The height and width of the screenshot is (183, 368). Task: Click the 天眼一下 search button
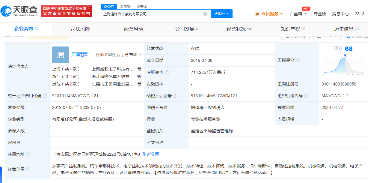tap(222, 14)
